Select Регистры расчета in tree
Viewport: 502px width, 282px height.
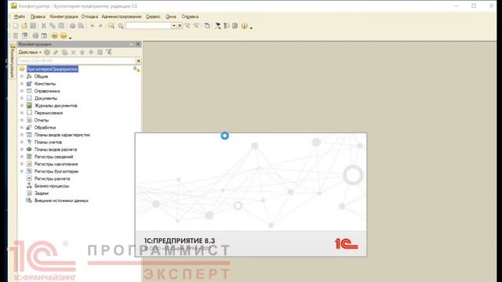pos(53,179)
